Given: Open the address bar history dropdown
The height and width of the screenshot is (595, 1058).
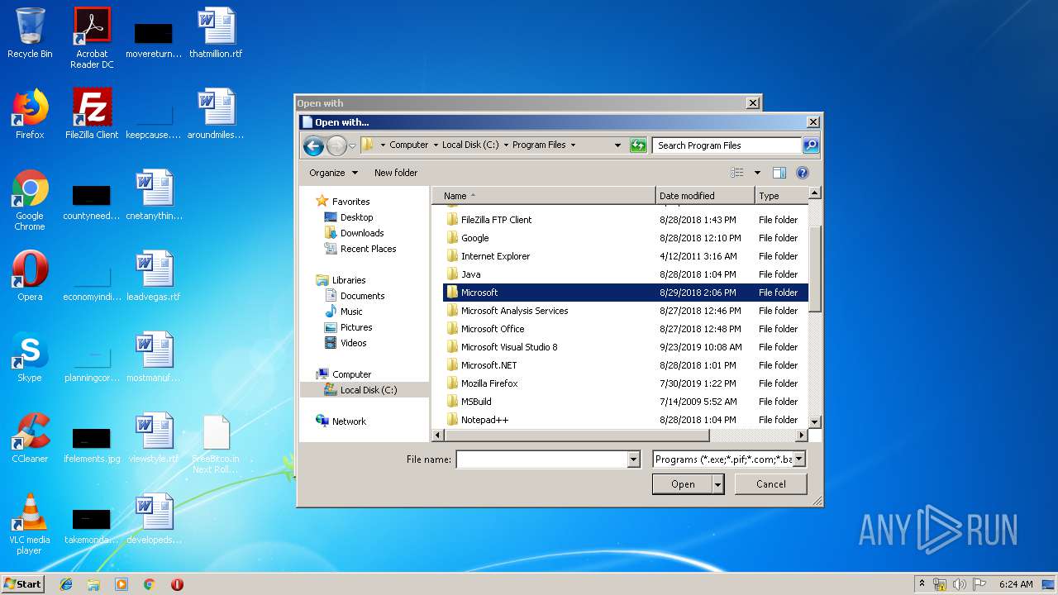Looking at the screenshot, I should pos(617,145).
